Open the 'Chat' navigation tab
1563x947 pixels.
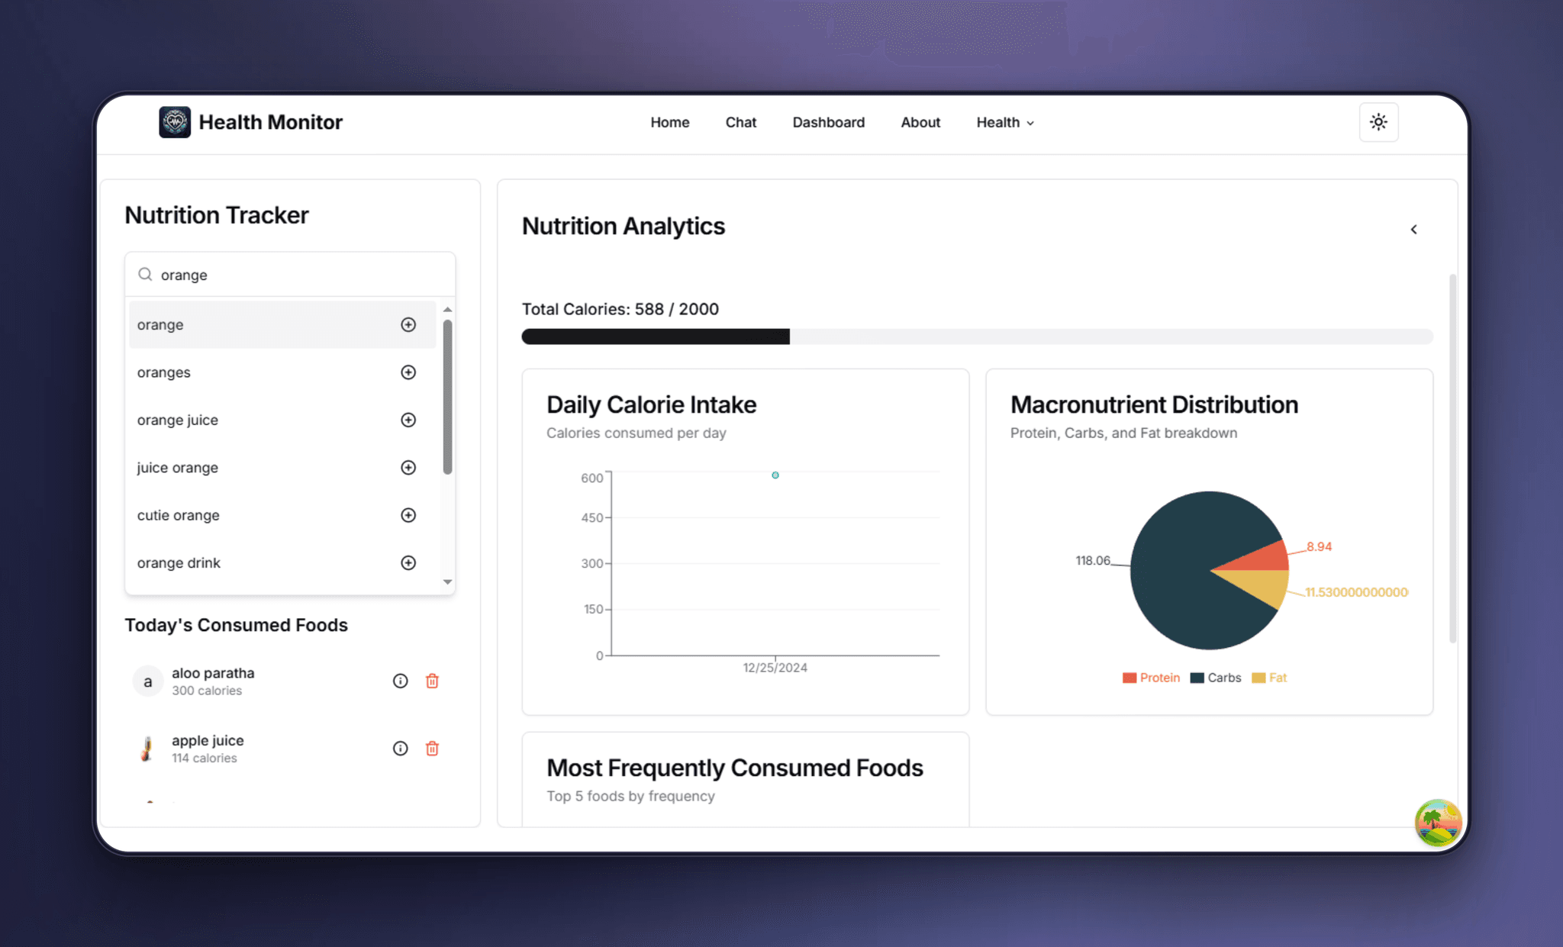739,122
